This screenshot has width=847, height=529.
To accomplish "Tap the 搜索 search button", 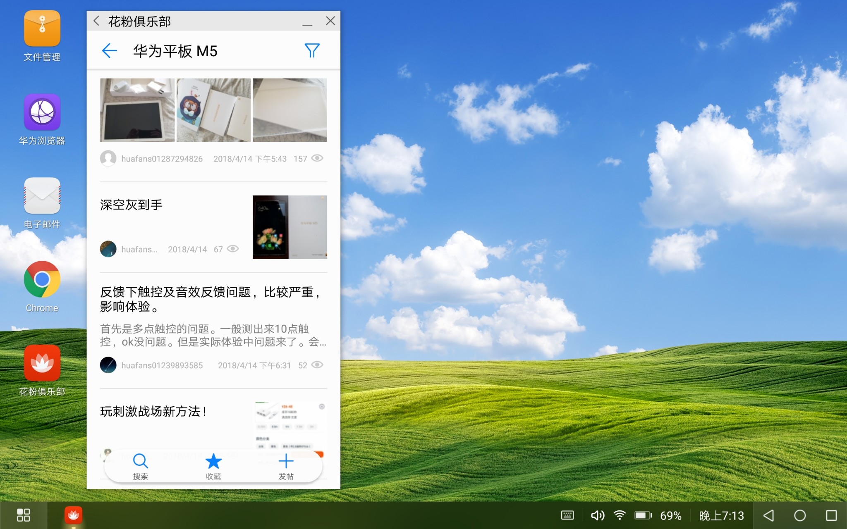I will 140,466.
